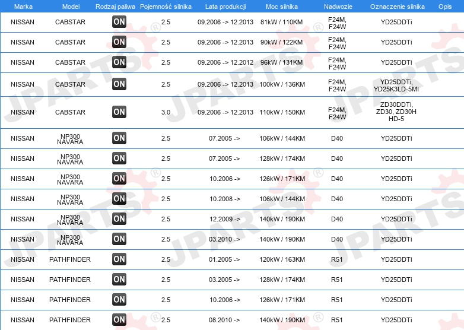Click ON icon for PATHFINDER 10.2006 row
This screenshot has height=330, width=464.
tap(119, 299)
